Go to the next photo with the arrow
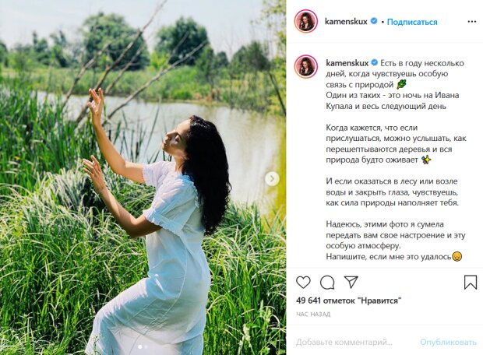This screenshot has height=355, width=483. [272, 178]
